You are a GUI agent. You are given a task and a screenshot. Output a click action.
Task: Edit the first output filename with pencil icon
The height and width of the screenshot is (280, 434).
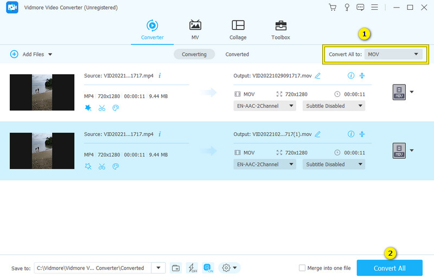click(x=318, y=75)
